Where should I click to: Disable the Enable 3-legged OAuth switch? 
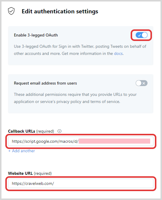(x=141, y=35)
